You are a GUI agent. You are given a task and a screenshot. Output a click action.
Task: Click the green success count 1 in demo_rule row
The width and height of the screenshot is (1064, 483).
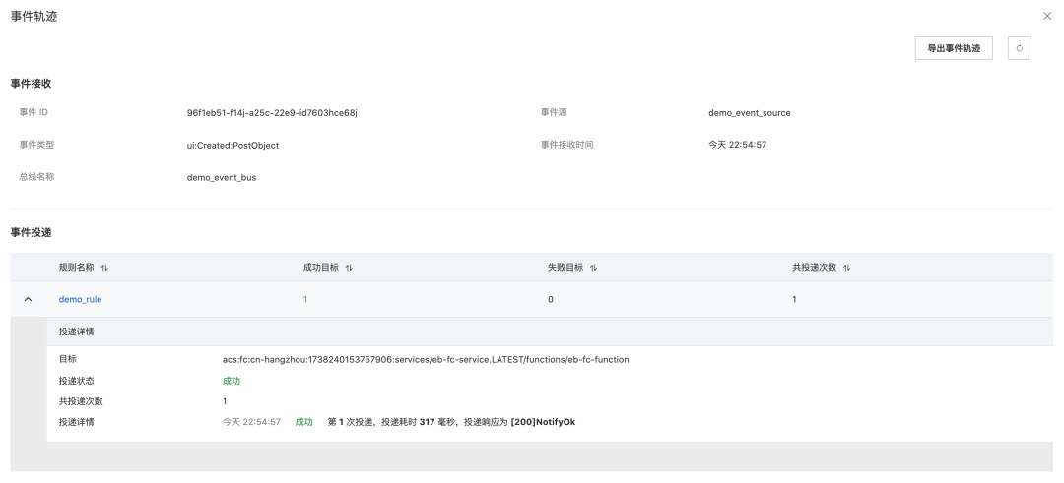305,299
